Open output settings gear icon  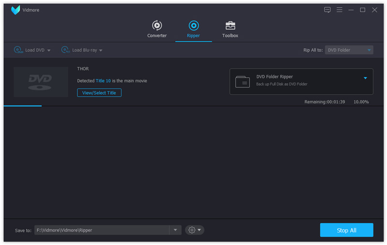[x=192, y=230]
